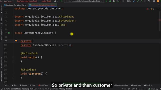Git update project blue arrow

pyautogui.click(x=134, y=1)
